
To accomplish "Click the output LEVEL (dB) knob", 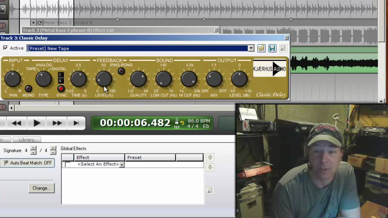I will (239, 79).
